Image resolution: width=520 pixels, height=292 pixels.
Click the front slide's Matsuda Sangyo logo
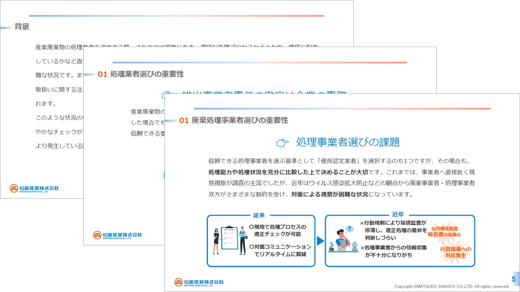tap(199, 282)
